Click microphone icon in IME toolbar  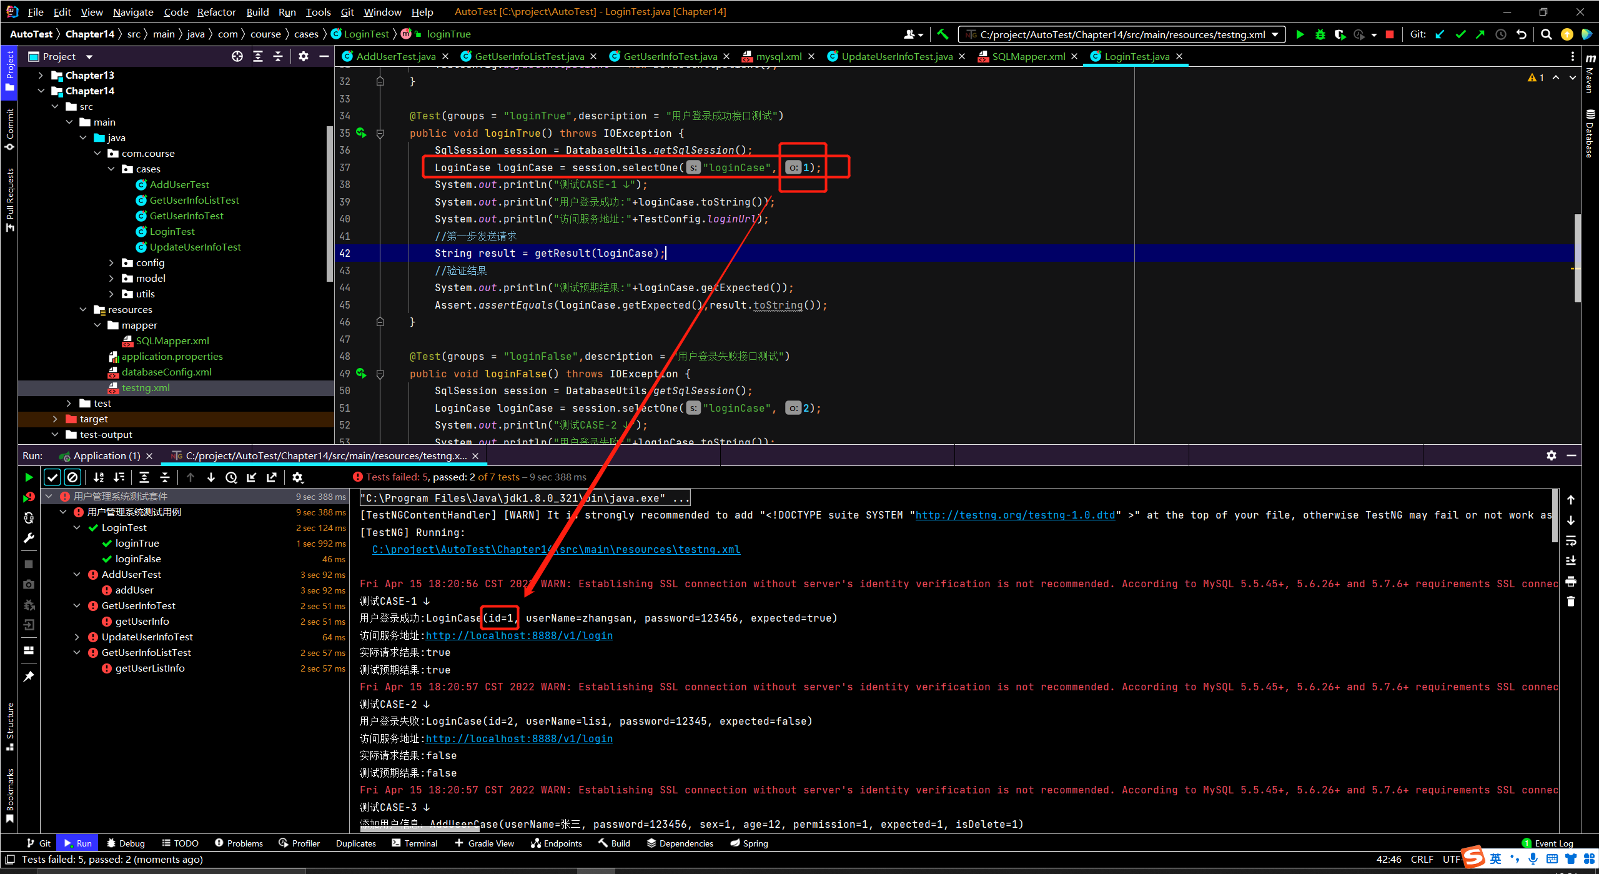(x=1533, y=859)
